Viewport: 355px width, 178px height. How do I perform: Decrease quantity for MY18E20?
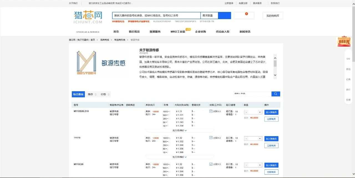click(246, 165)
